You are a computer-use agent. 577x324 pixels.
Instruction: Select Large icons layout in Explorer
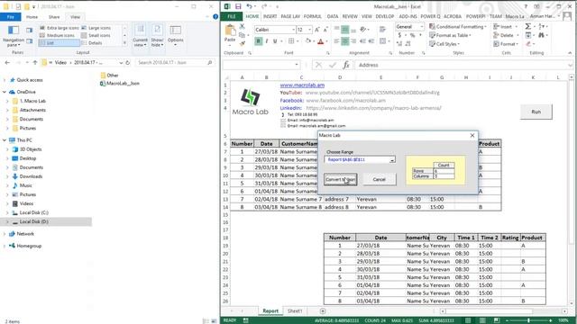tap(96, 28)
